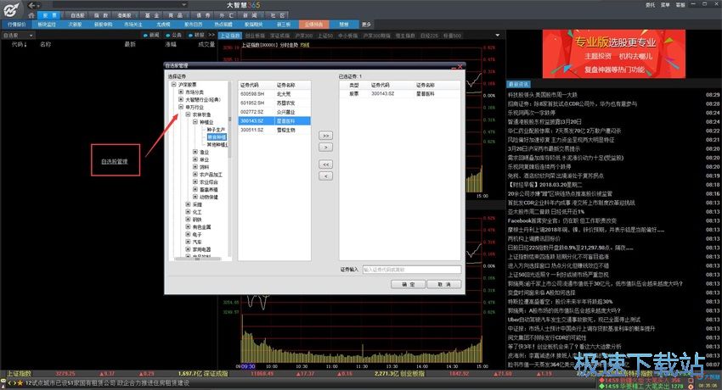Open the top address search dropdown
This screenshot has width=722, height=390.
click(183, 5)
